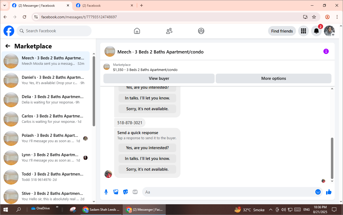Click the Search Facebook field
This screenshot has height=215, width=343.
tap(54, 31)
